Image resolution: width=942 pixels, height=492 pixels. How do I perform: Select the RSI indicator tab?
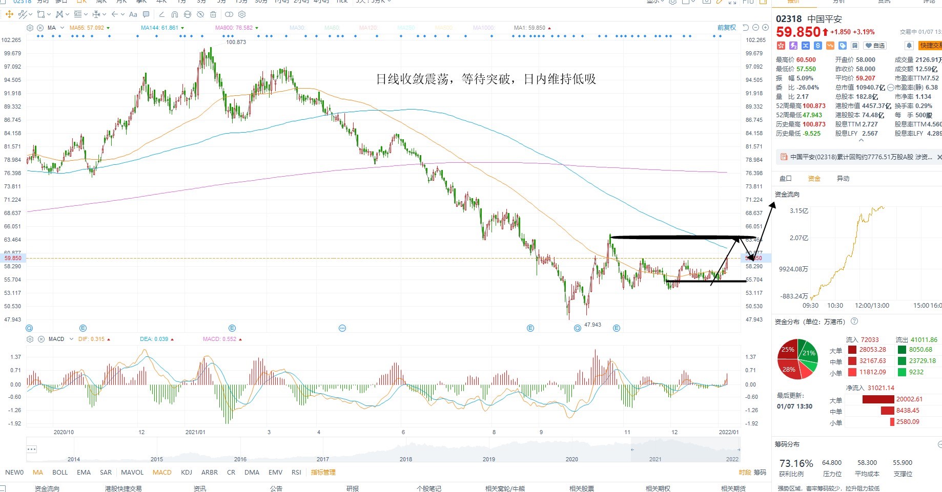pos(296,472)
